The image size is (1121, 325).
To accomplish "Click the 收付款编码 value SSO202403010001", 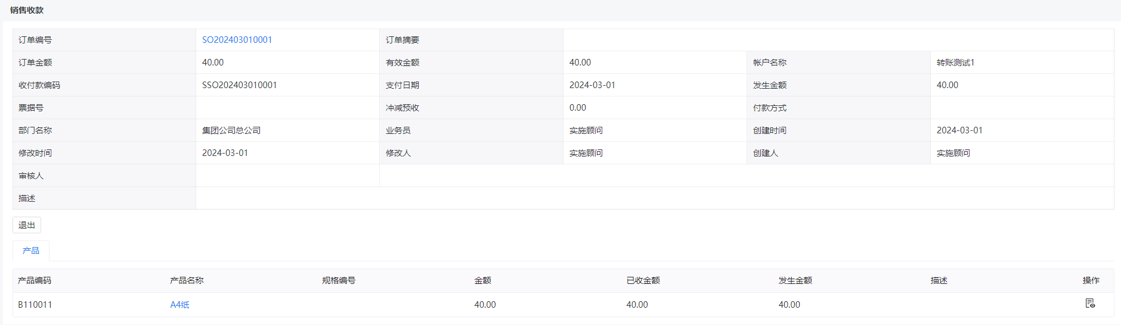I will (239, 85).
